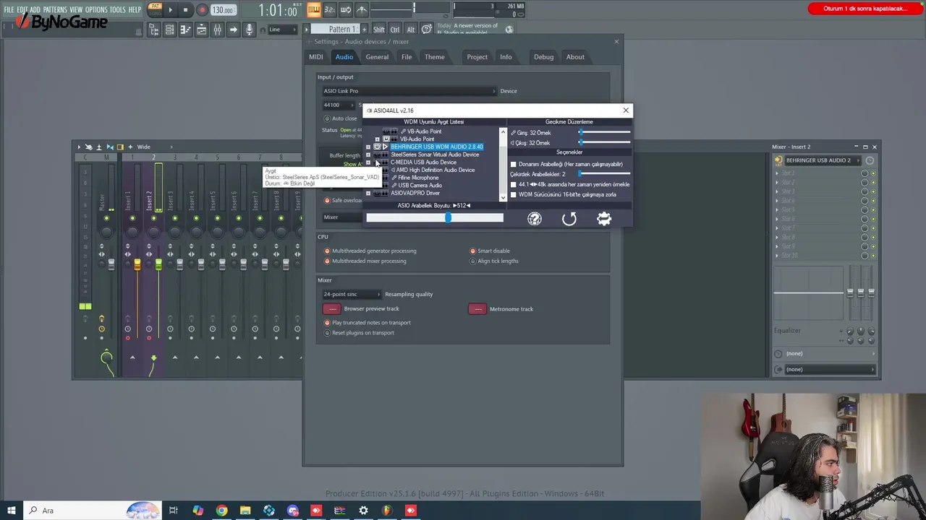Click the right-arrow icon in the toolbar
Screen dimensions: 926x520
(x=233, y=30)
